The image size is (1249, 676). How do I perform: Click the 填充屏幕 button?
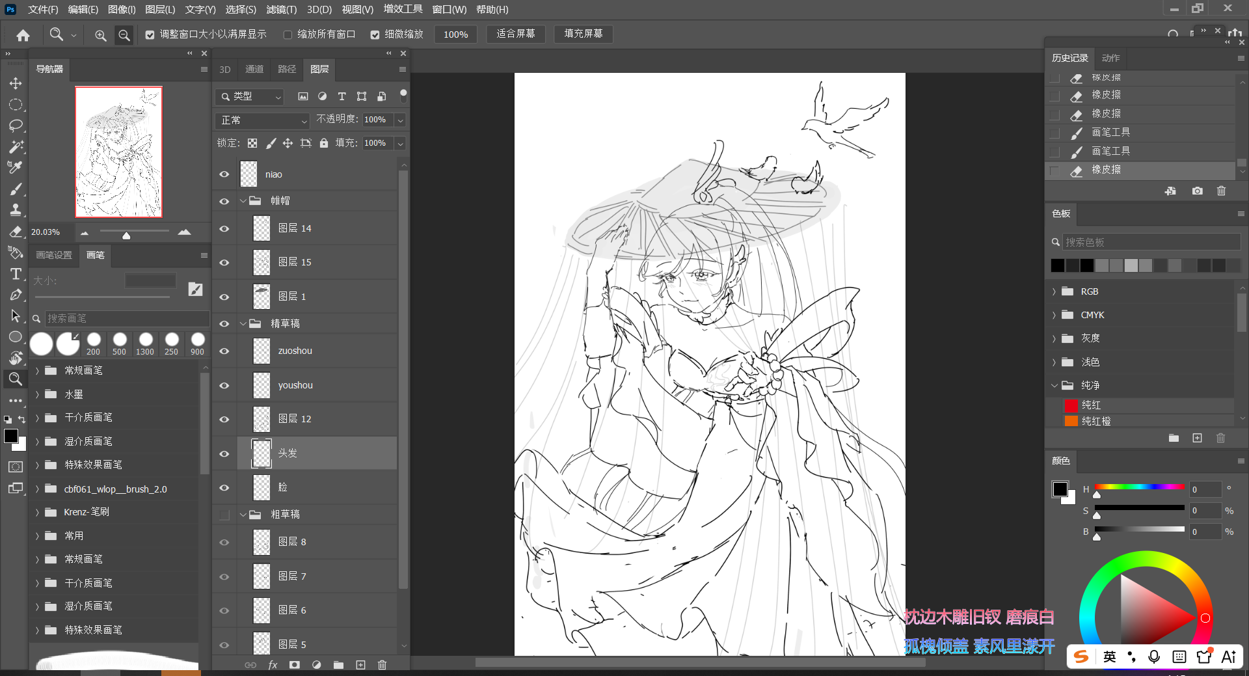pyautogui.click(x=584, y=34)
